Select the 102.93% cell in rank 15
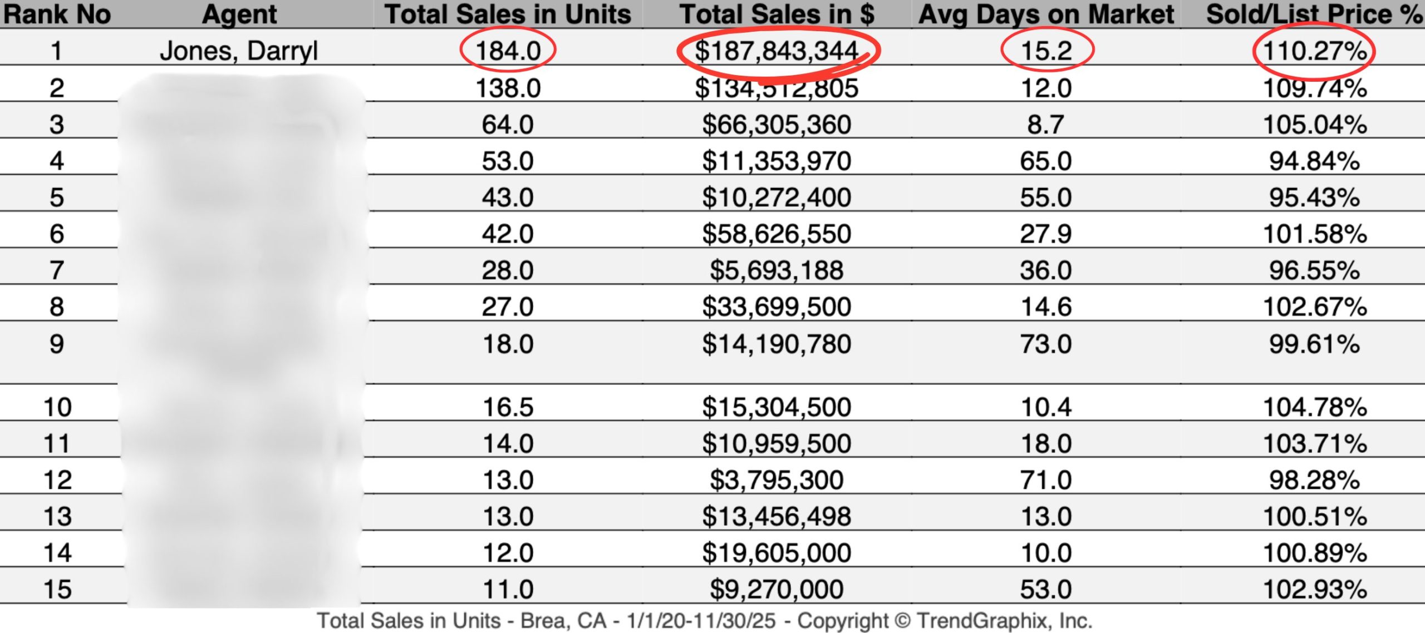Viewport: 1425px width, 633px height. pos(1314,590)
